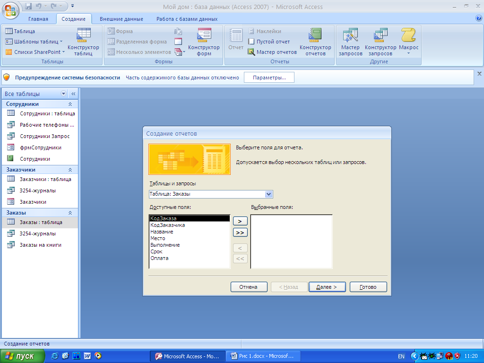Click Наклейки button
484x363 pixels.
(265, 31)
